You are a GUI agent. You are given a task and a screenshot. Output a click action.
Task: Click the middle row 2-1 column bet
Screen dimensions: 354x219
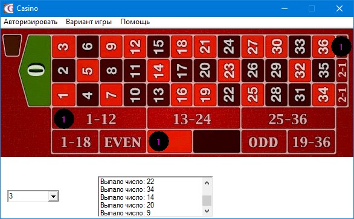(342, 71)
